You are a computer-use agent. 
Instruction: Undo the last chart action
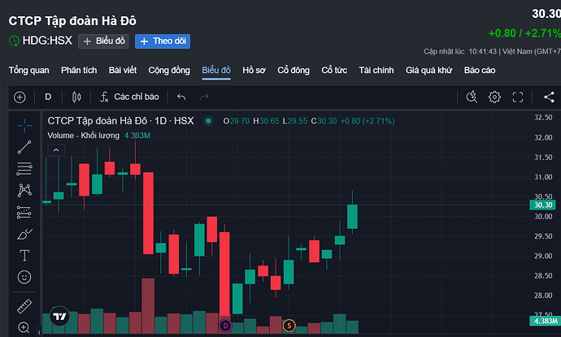click(181, 97)
